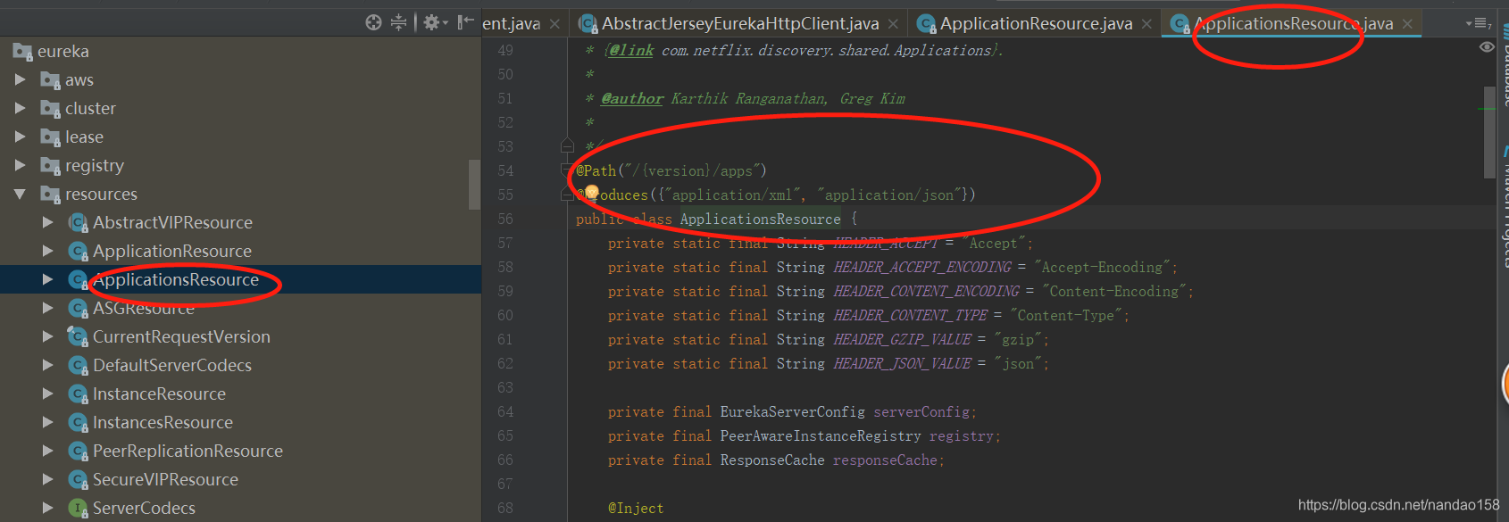Click the EurekaServerConfig type on line 64
Screen dimensions: 1509x522
793,412
